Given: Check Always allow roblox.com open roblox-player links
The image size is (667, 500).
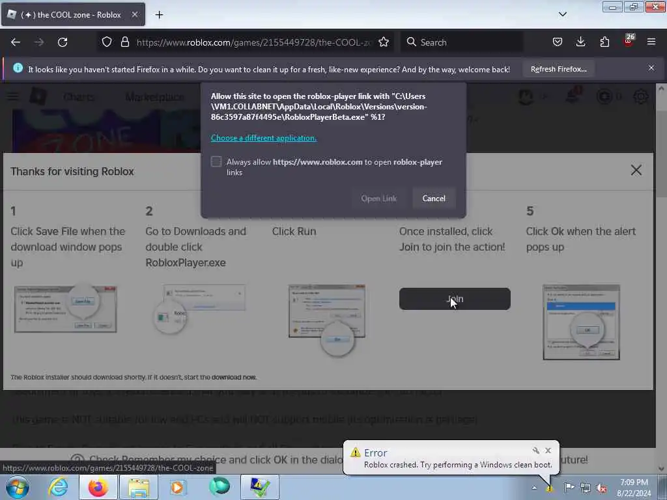Looking at the screenshot, I should point(216,161).
